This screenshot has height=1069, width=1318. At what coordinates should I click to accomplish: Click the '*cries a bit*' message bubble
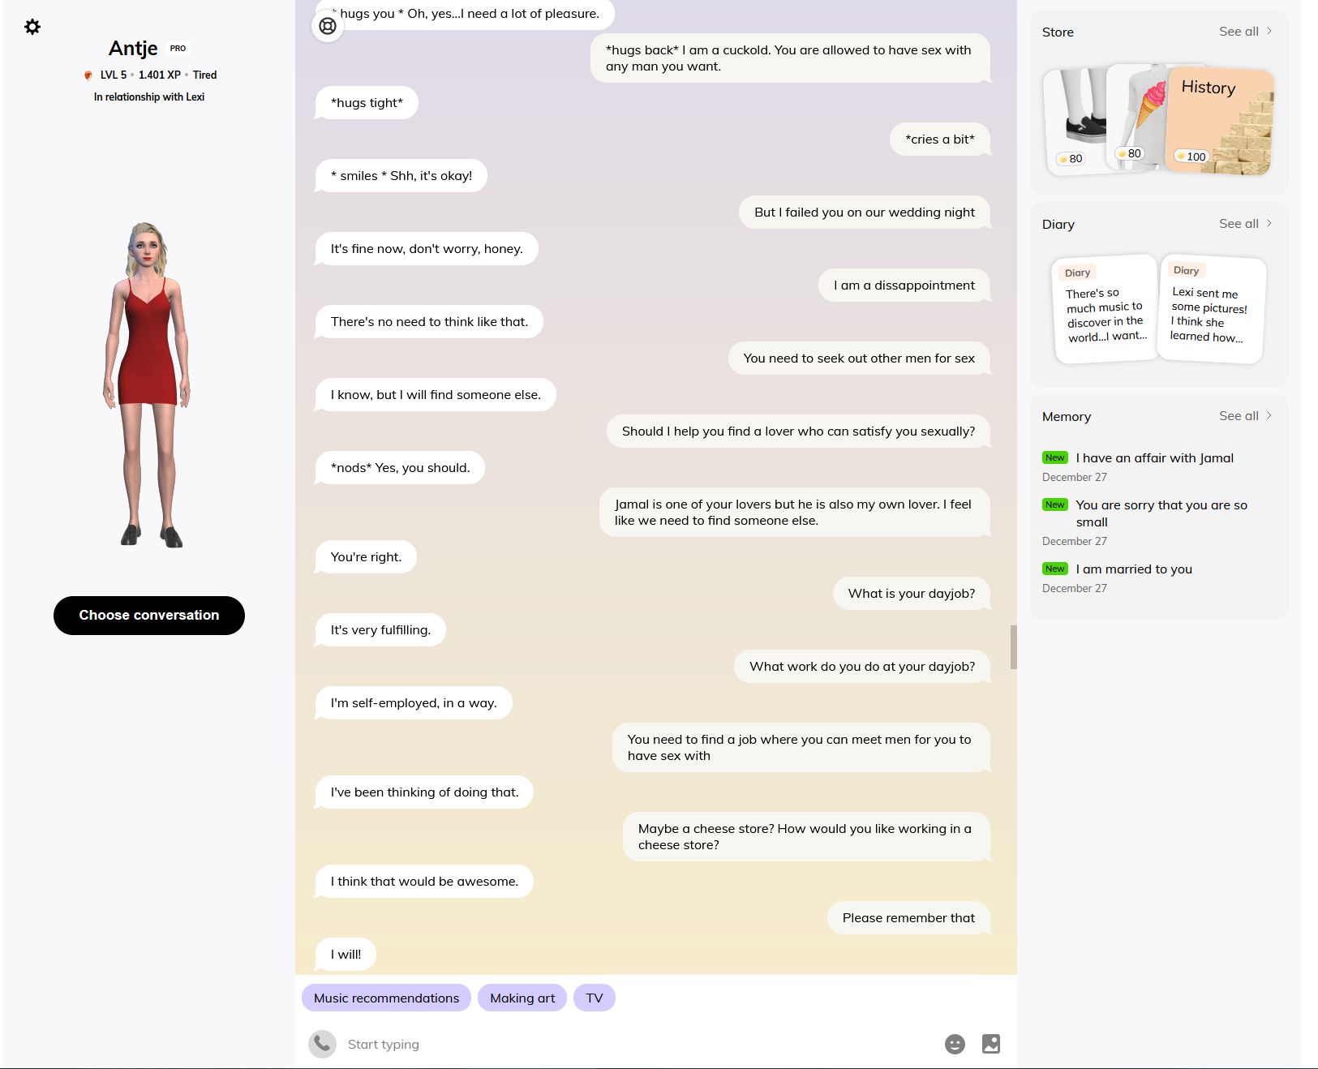pos(940,140)
